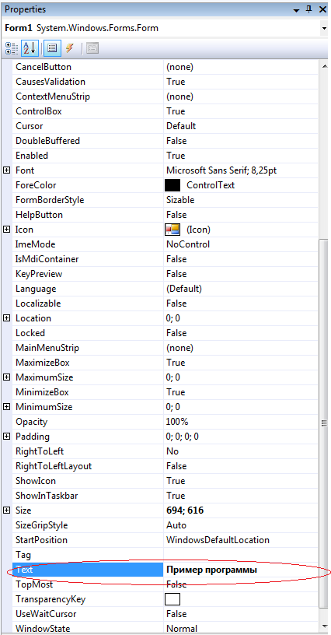Click the vertical scrollbar thumb

(324, 423)
